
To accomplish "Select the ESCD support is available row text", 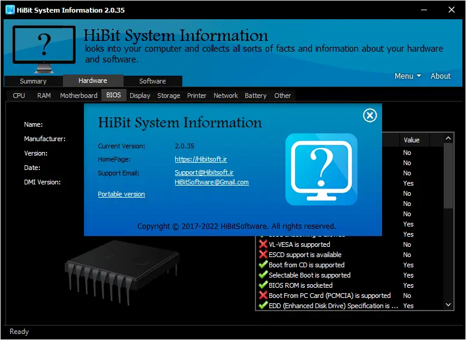I will (305, 255).
